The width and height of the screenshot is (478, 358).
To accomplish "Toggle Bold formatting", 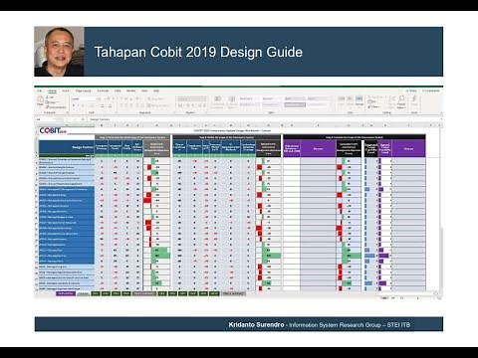I will pyautogui.click(x=74, y=105).
